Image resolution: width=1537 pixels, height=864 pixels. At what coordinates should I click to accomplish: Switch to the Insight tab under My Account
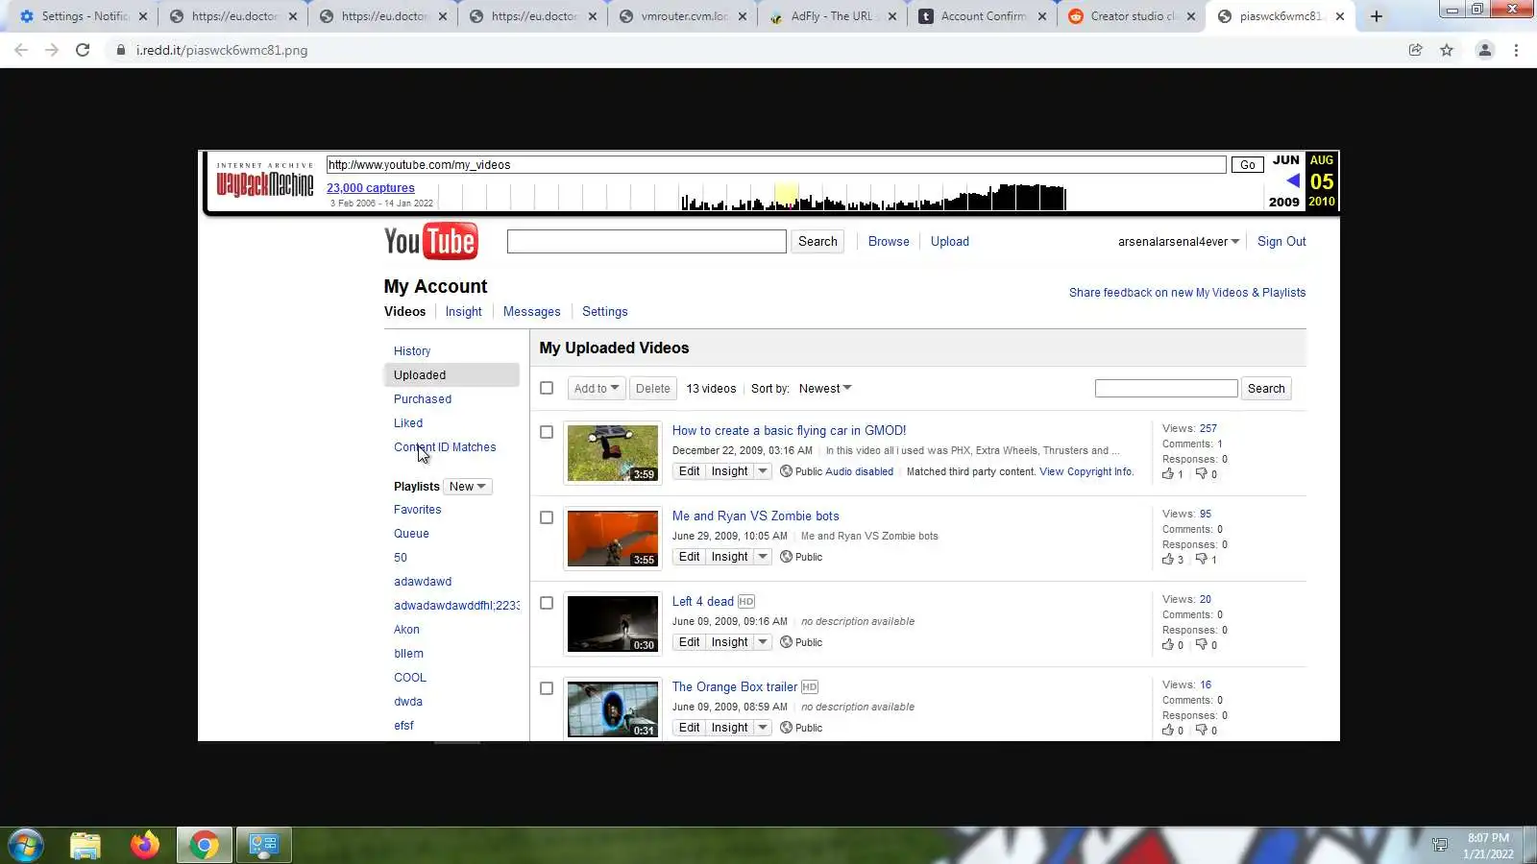(x=464, y=312)
